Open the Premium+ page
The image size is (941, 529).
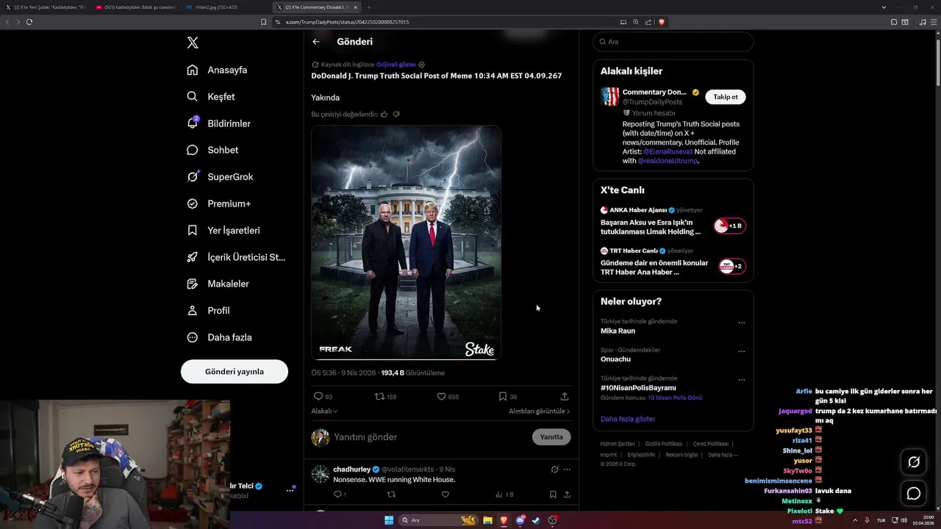[x=218, y=204]
